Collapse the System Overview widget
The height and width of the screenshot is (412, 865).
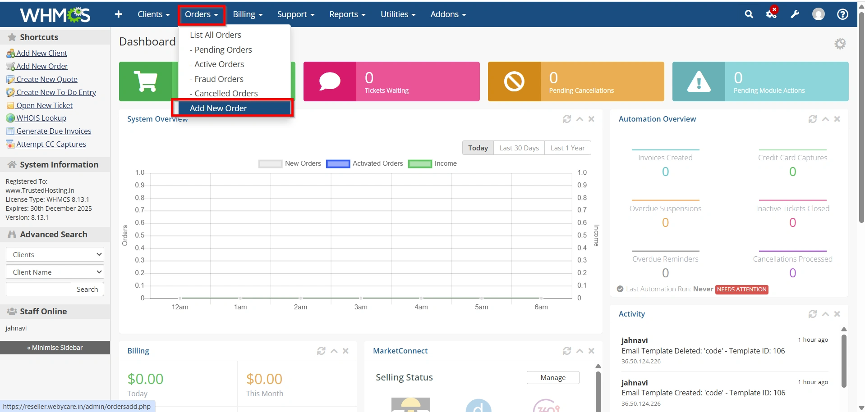(x=580, y=119)
